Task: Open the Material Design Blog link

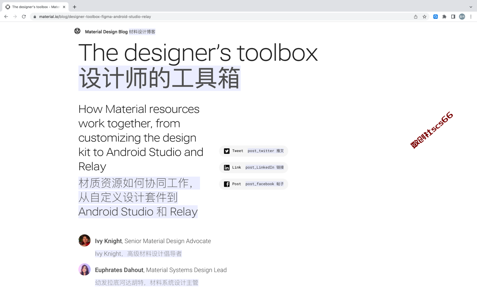Action: point(106,32)
